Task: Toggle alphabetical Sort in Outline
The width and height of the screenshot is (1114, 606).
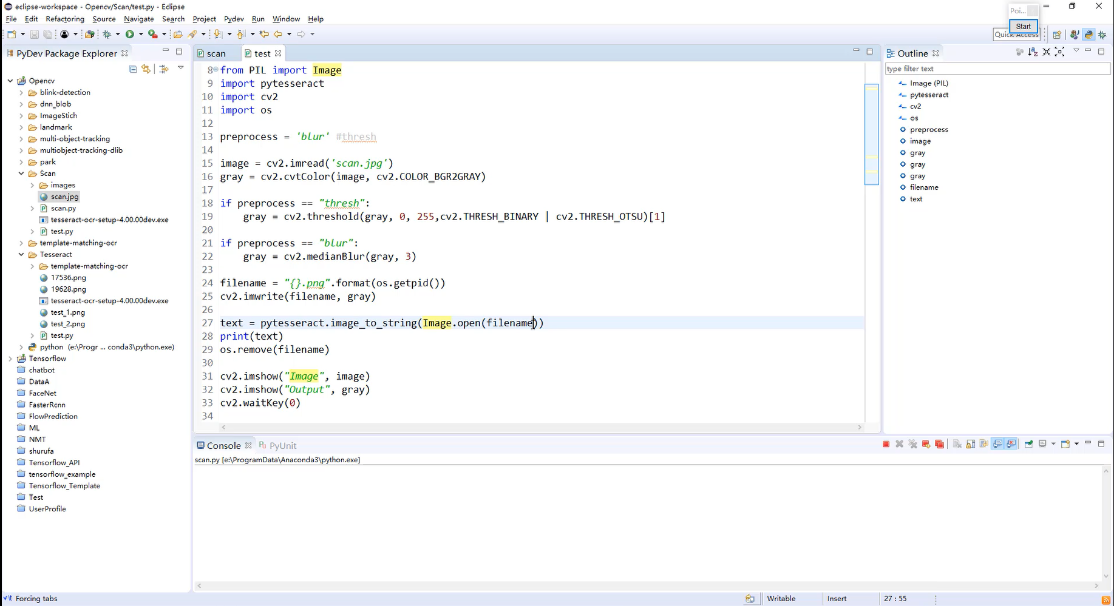Action: (1033, 52)
